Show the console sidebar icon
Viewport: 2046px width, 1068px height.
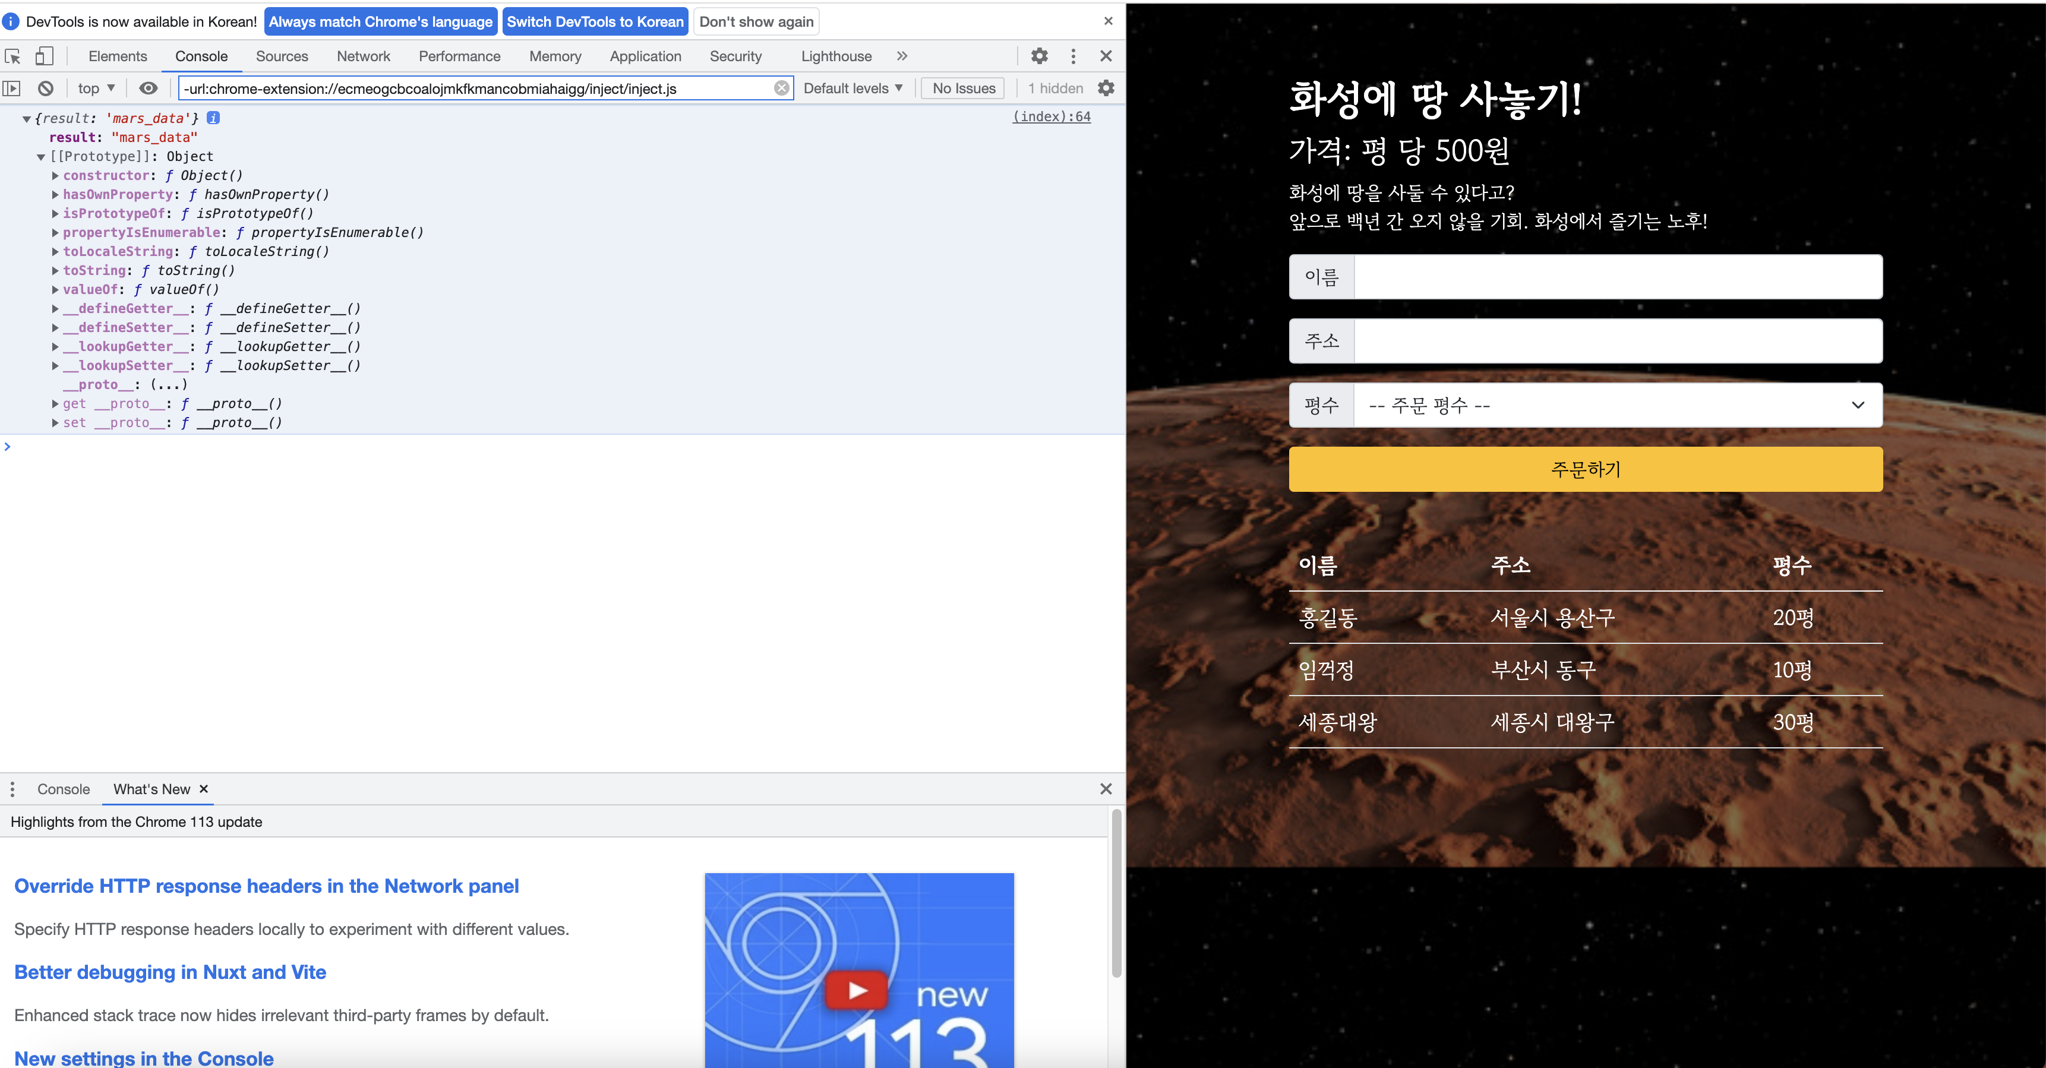pos(11,88)
